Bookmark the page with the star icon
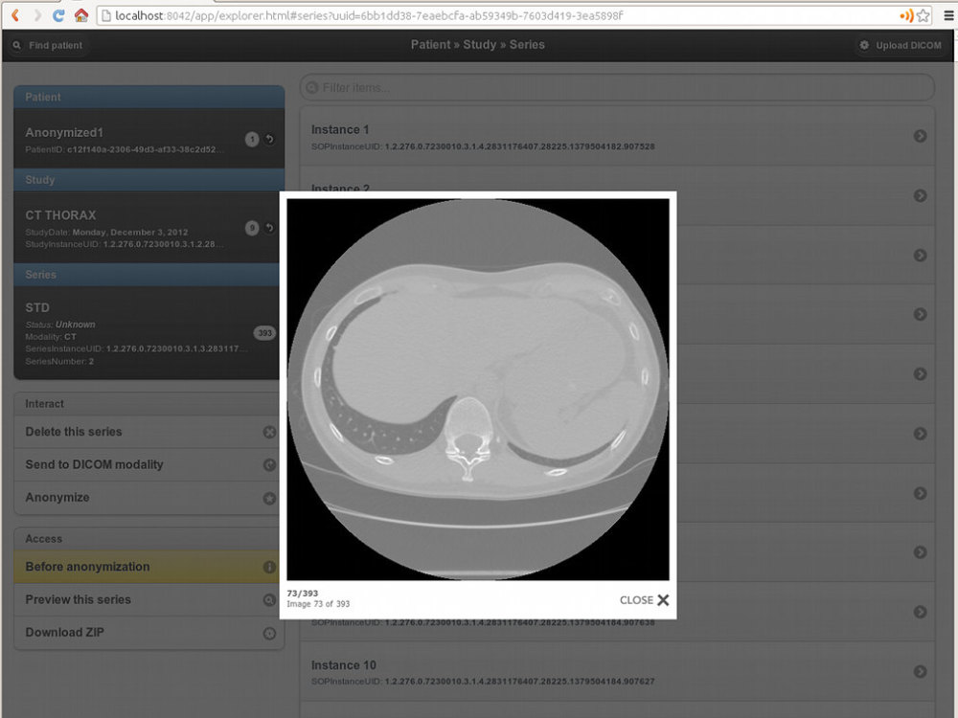Viewport: 958px width, 718px height. coord(924,16)
